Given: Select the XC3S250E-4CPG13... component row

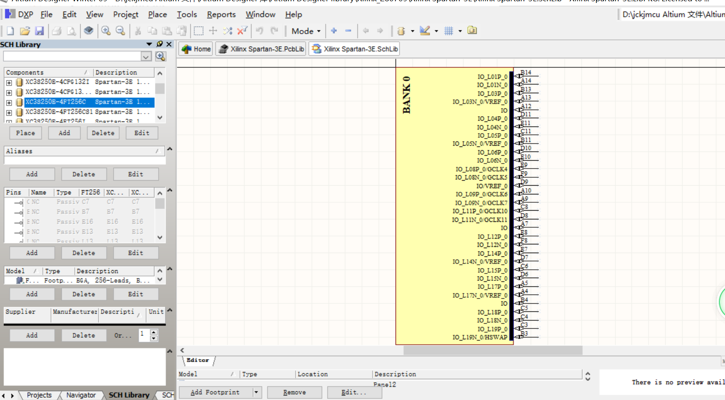Looking at the screenshot, I should [x=79, y=92].
